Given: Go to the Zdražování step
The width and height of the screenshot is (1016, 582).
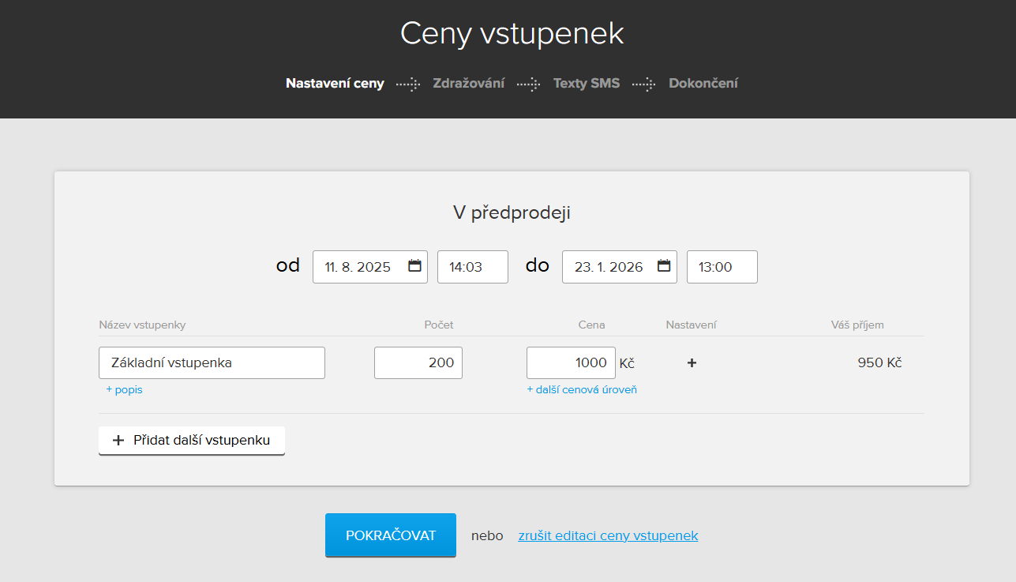Looking at the screenshot, I should pyautogui.click(x=468, y=84).
